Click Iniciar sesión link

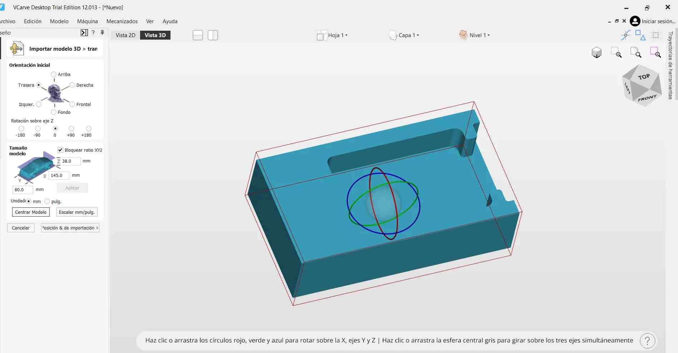658,21
